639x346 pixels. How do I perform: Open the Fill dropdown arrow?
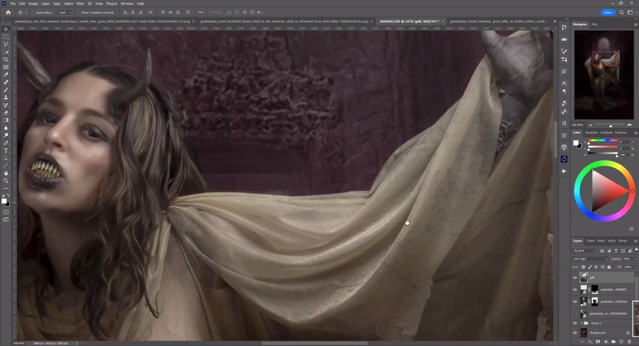coord(635,267)
